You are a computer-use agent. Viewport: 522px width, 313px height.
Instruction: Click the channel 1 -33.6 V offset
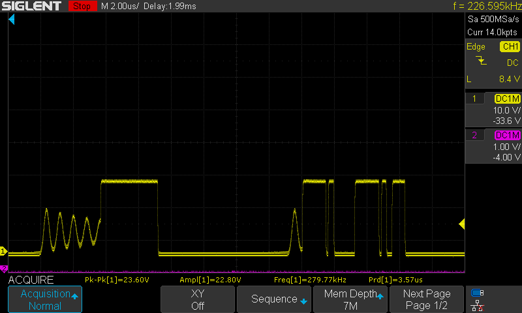point(506,121)
